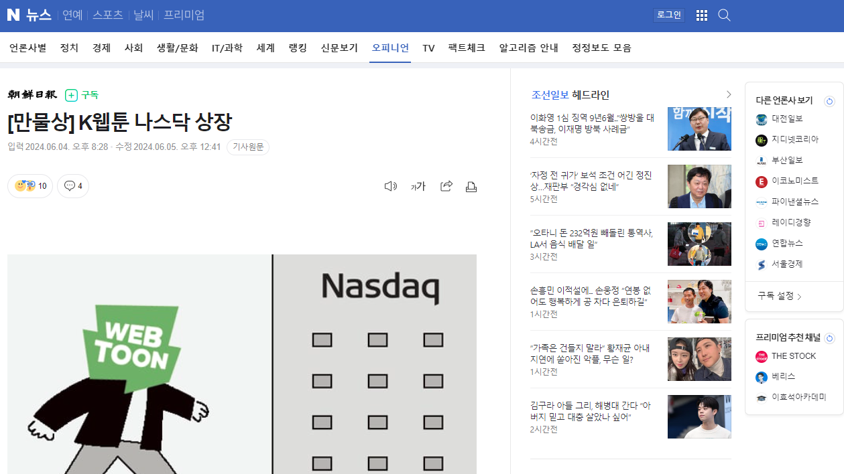The height and width of the screenshot is (474, 844).
Task: Go to the 정치 section
Action: click(x=69, y=48)
